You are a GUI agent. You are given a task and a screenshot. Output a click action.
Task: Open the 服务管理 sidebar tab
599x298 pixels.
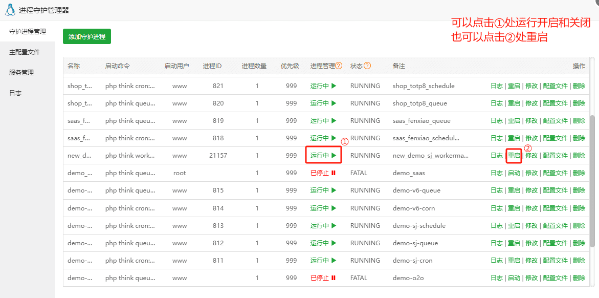click(x=21, y=73)
